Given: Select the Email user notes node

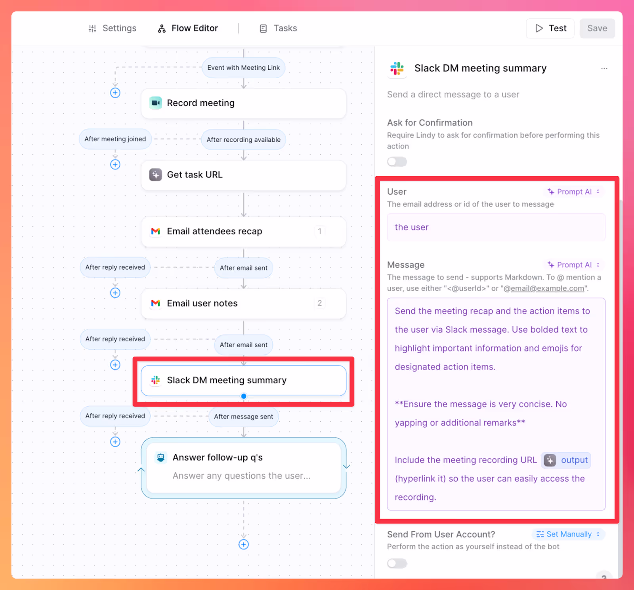Looking at the screenshot, I should [x=244, y=303].
